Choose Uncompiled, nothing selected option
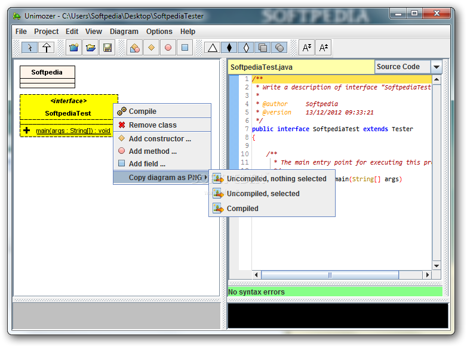The width and height of the screenshot is (467, 347). coord(272,179)
